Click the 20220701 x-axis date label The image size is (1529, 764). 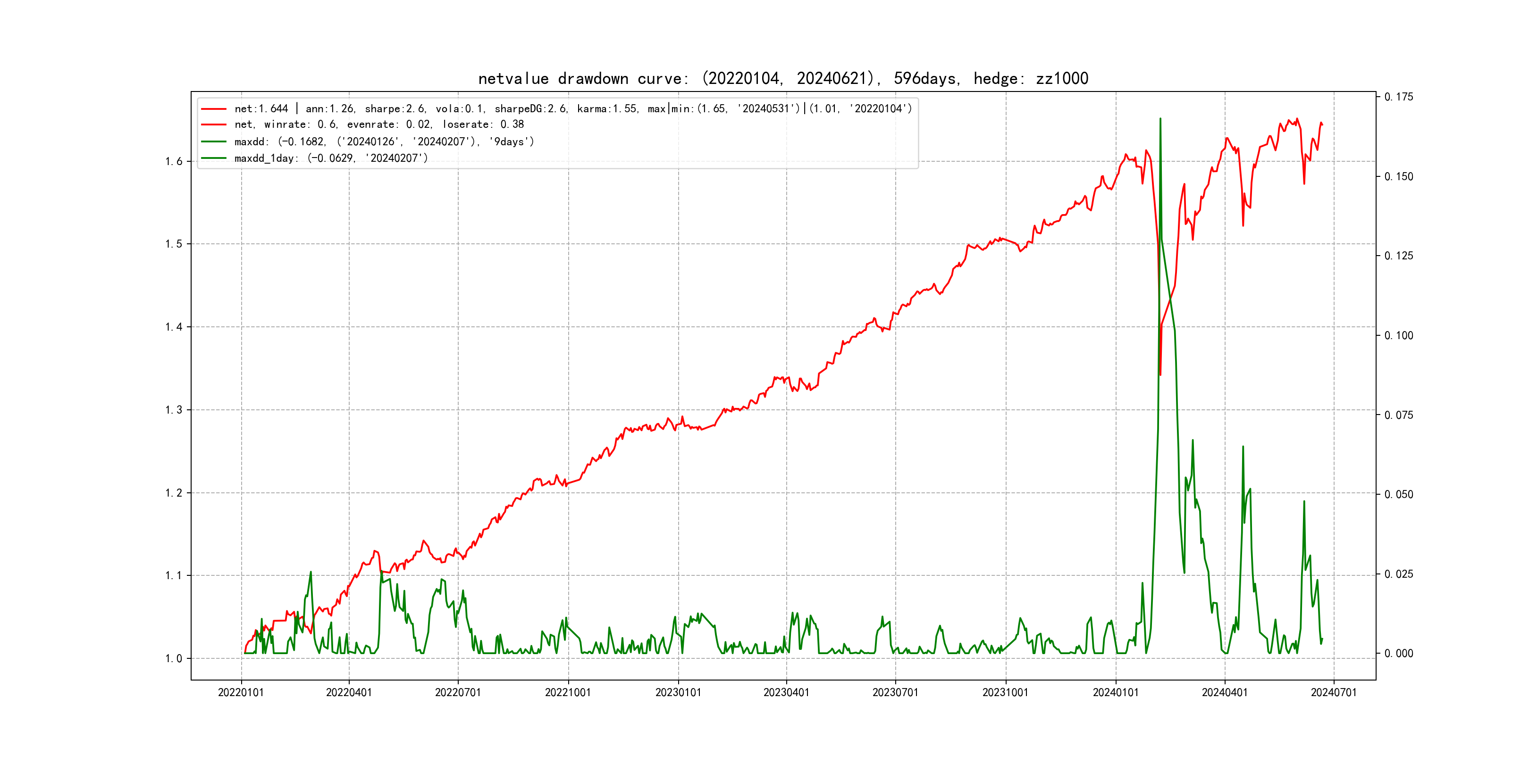point(458,692)
